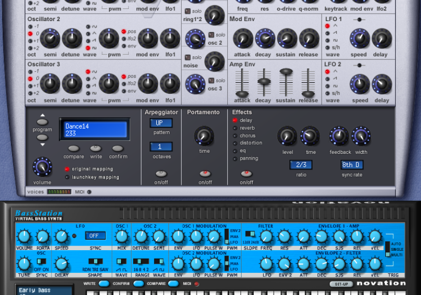Open the sync rate 8th D selector
Image resolution: width=421 pixels, height=295 pixels.
[352, 165]
